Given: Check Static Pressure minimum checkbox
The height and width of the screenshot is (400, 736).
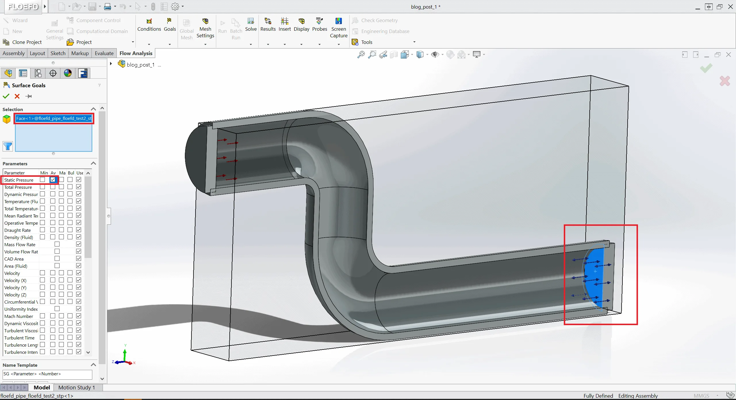Looking at the screenshot, I should coord(43,180).
